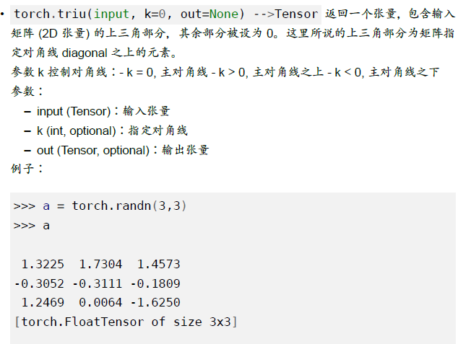The width and height of the screenshot is (471, 344).
Task: Click the value 1.3225 in the tensor
Action: point(43,264)
